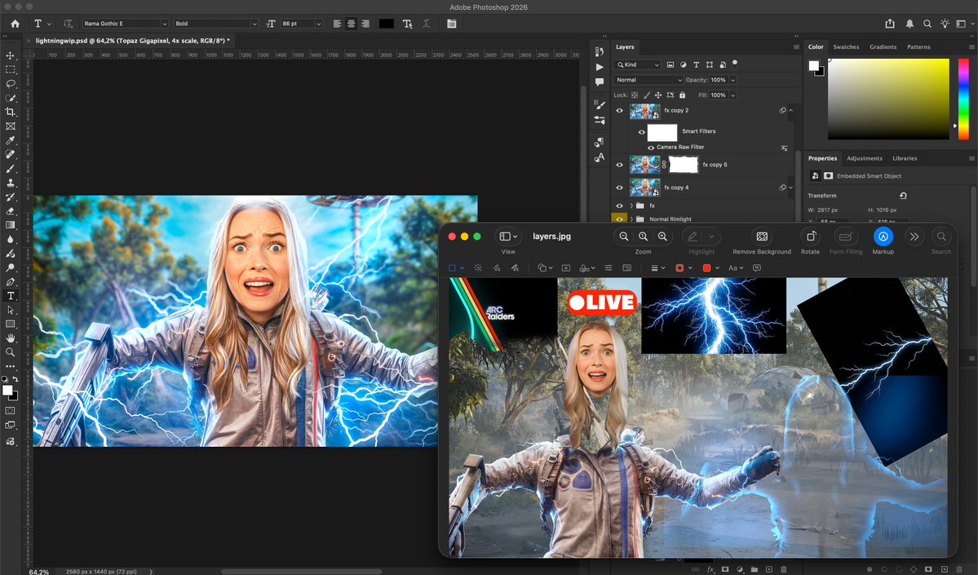This screenshot has height=575, width=978.
Task: Expand the fx layer group
Action: 631,206
